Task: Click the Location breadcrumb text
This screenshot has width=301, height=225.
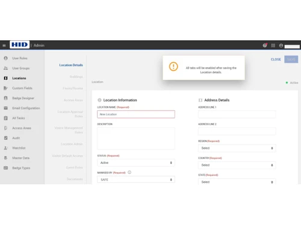Action: 98,82
